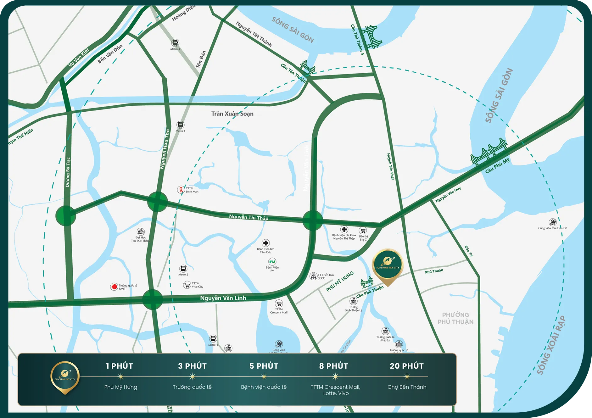Select the 1 PHÚT star marker
The image size is (592, 418).
coord(121,376)
